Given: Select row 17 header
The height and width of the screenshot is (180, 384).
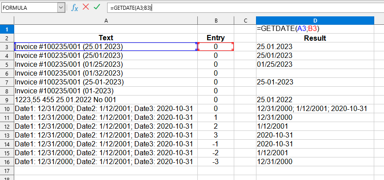Looking at the screenshot, I should [7, 171].
